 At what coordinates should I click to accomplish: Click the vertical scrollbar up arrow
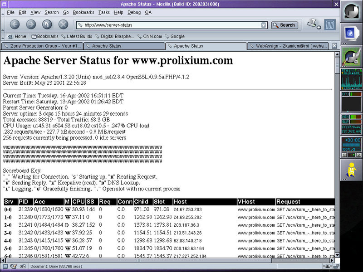(337, 54)
